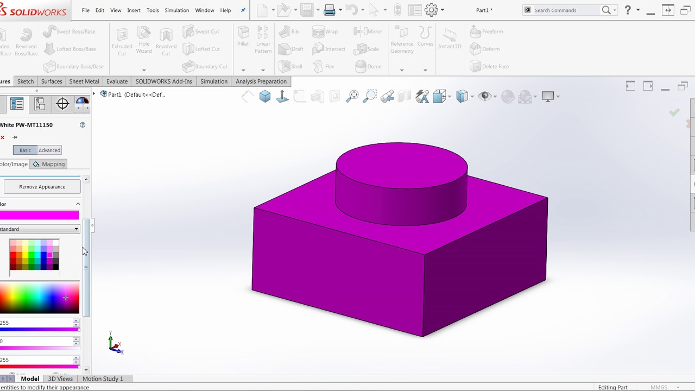
Task: Click the Zoom to Area icon
Action: pos(370,96)
